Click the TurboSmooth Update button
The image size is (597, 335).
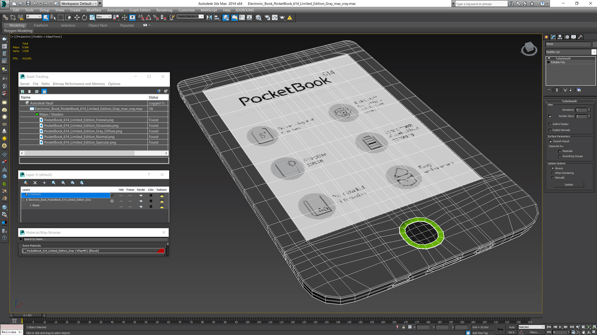coord(569,185)
